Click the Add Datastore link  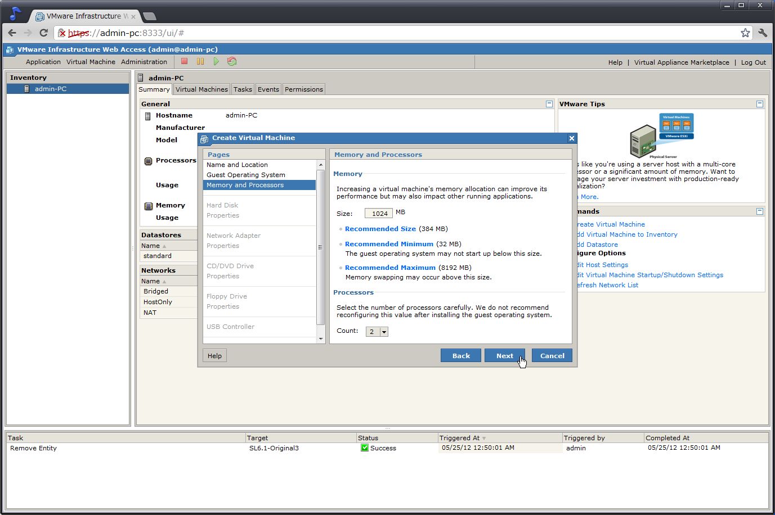(598, 245)
